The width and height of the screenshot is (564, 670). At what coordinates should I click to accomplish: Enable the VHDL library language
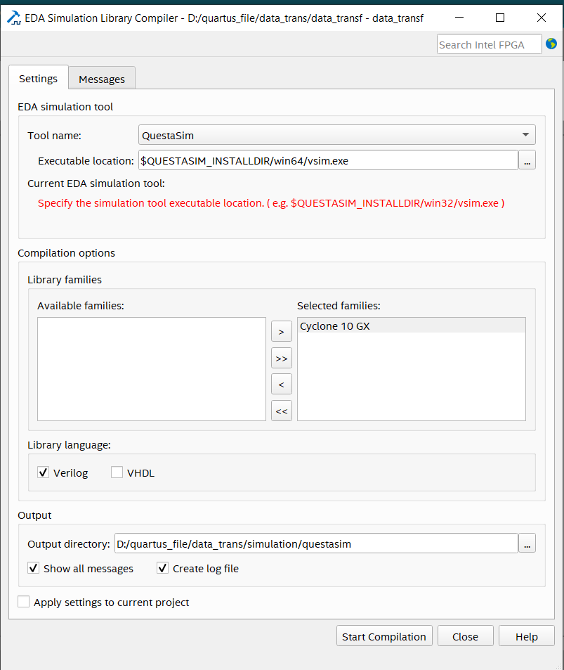[x=117, y=473]
